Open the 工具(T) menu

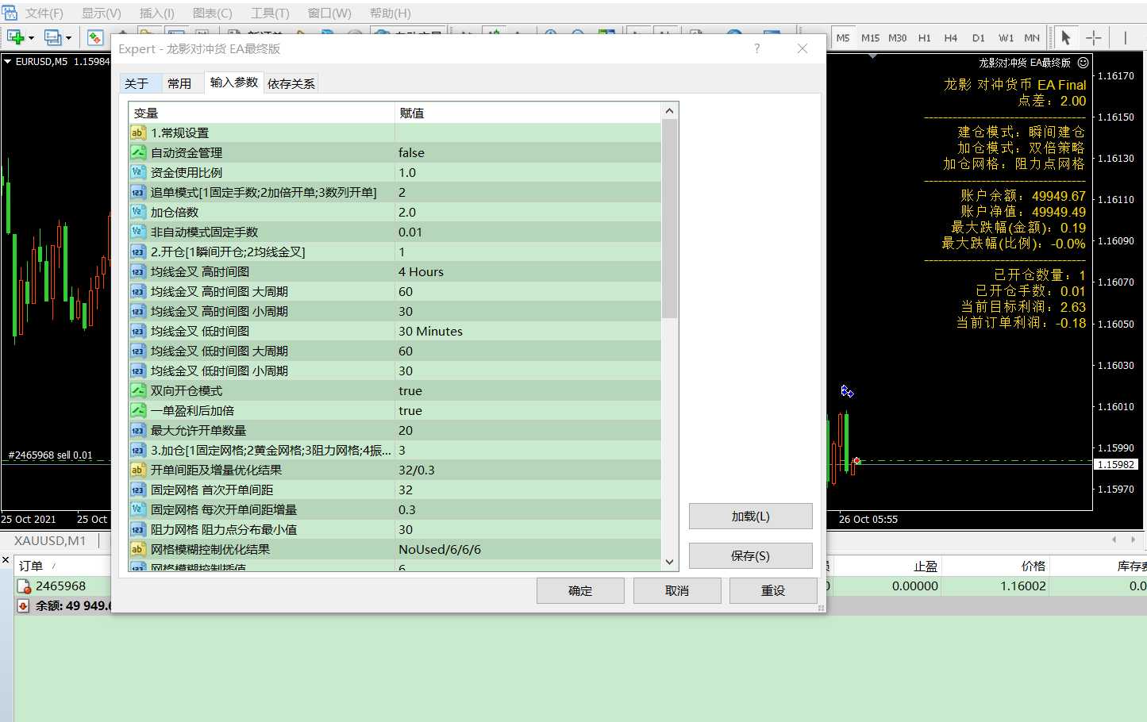click(x=270, y=13)
